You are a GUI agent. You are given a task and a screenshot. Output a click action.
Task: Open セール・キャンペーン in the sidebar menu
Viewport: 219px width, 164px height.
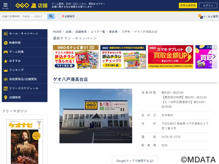coord(25,34)
